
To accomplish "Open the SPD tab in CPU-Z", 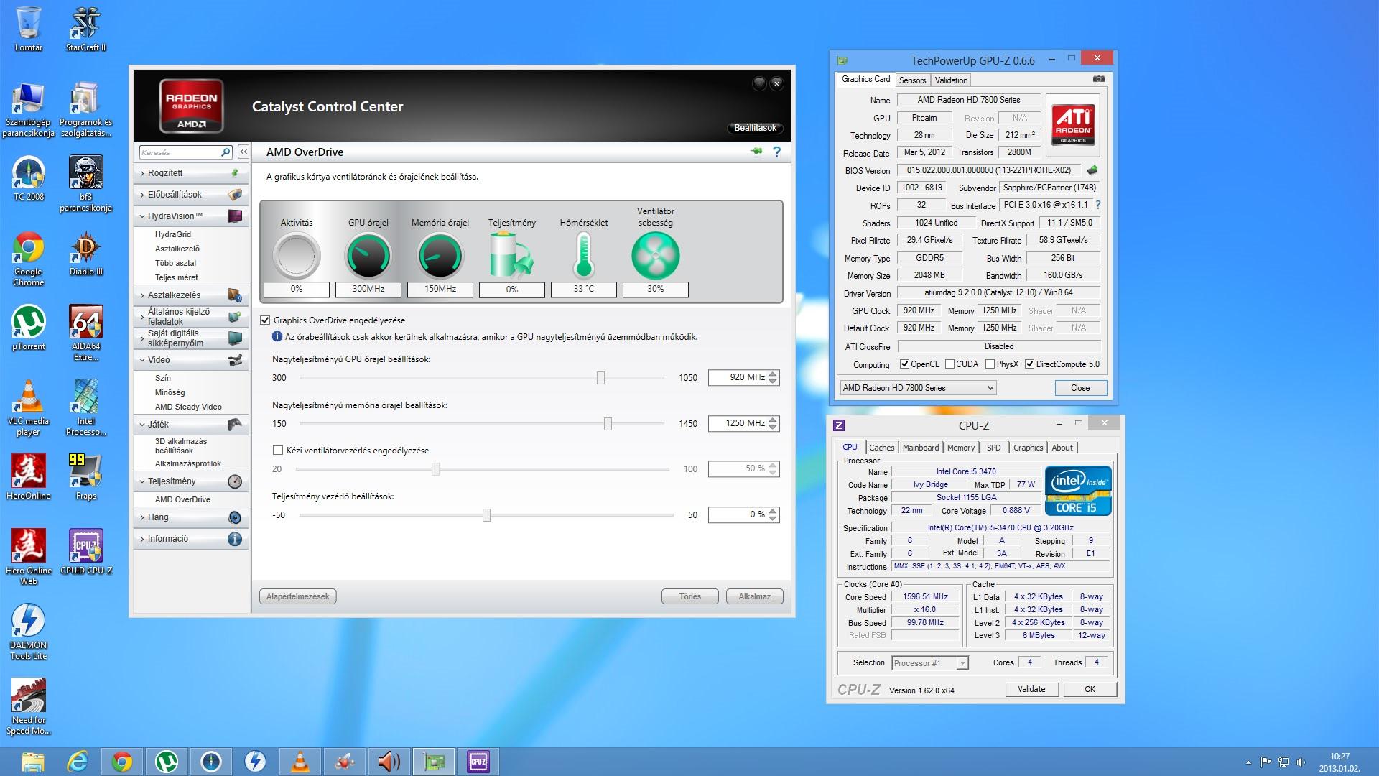I will [x=993, y=448].
